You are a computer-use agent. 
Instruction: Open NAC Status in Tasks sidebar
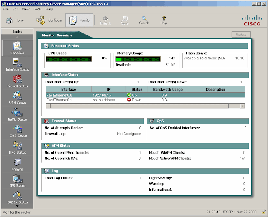click(x=17, y=148)
